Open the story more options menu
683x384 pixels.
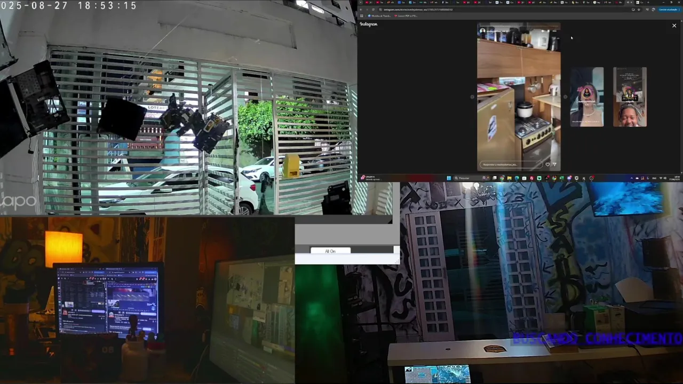(x=554, y=31)
